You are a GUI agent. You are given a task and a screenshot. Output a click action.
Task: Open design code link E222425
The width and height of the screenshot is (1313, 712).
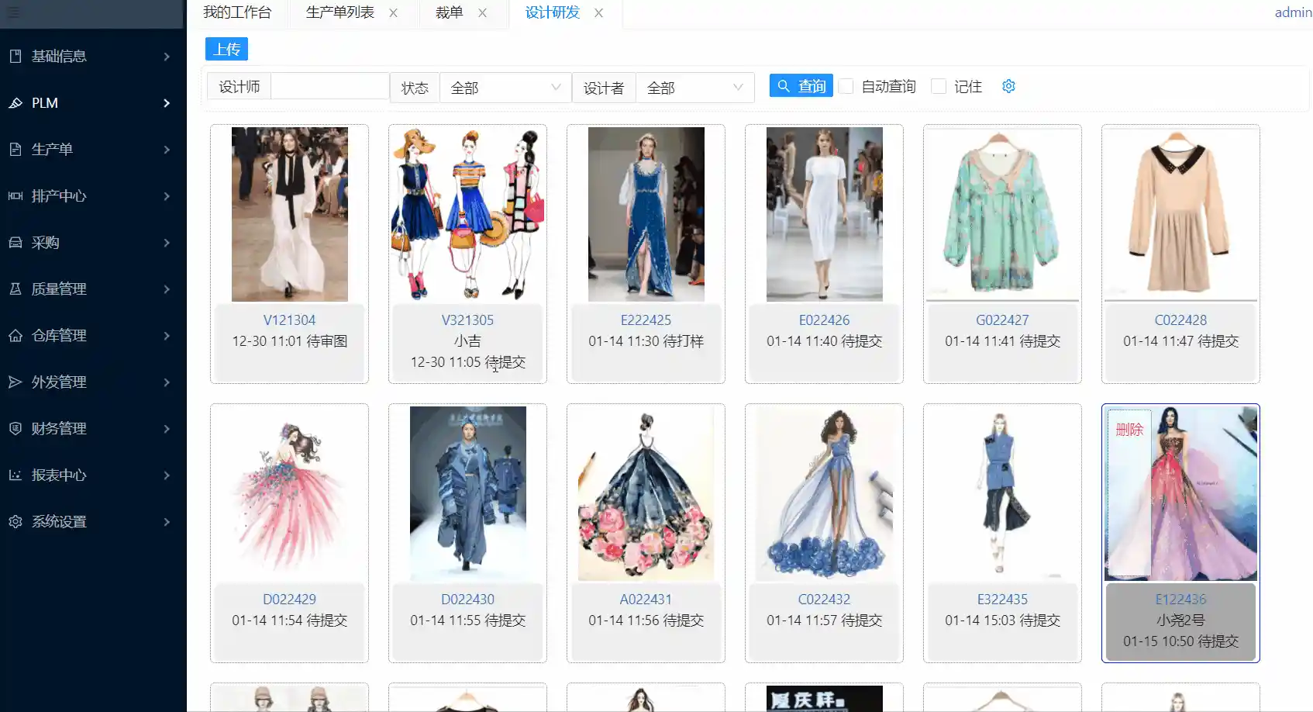tap(646, 320)
